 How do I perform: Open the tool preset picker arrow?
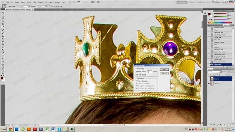point(6,6)
